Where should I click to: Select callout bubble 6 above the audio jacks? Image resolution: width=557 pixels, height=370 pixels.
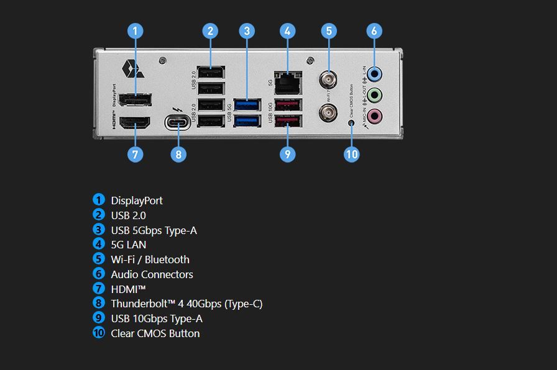pyautogui.click(x=374, y=31)
